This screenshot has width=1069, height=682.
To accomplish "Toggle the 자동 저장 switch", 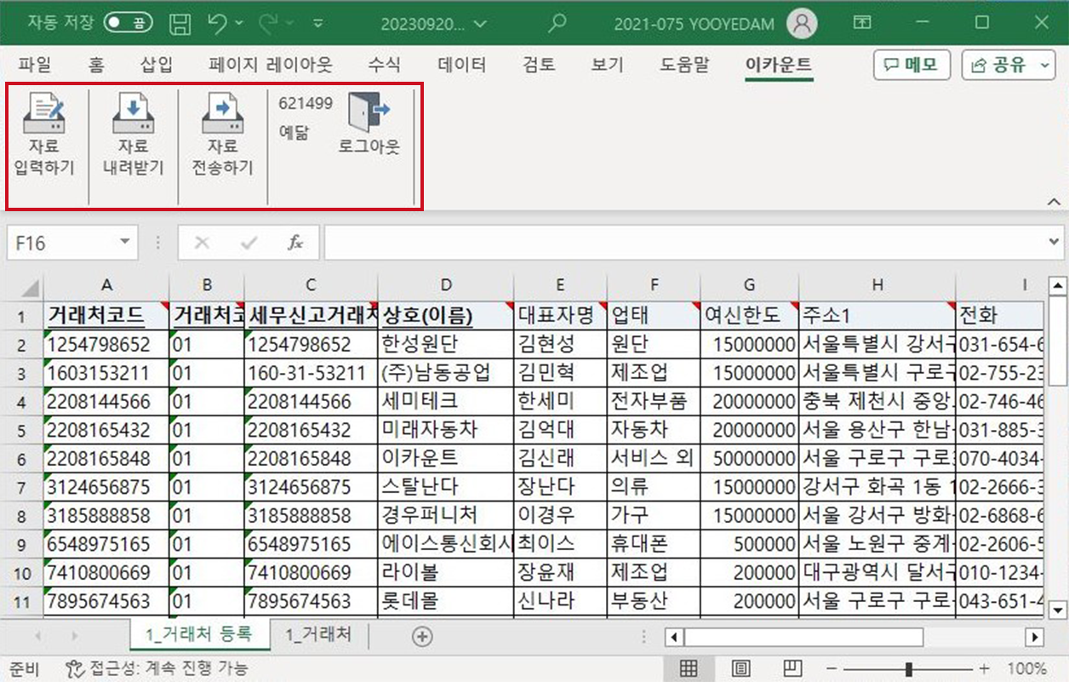I will (128, 24).
